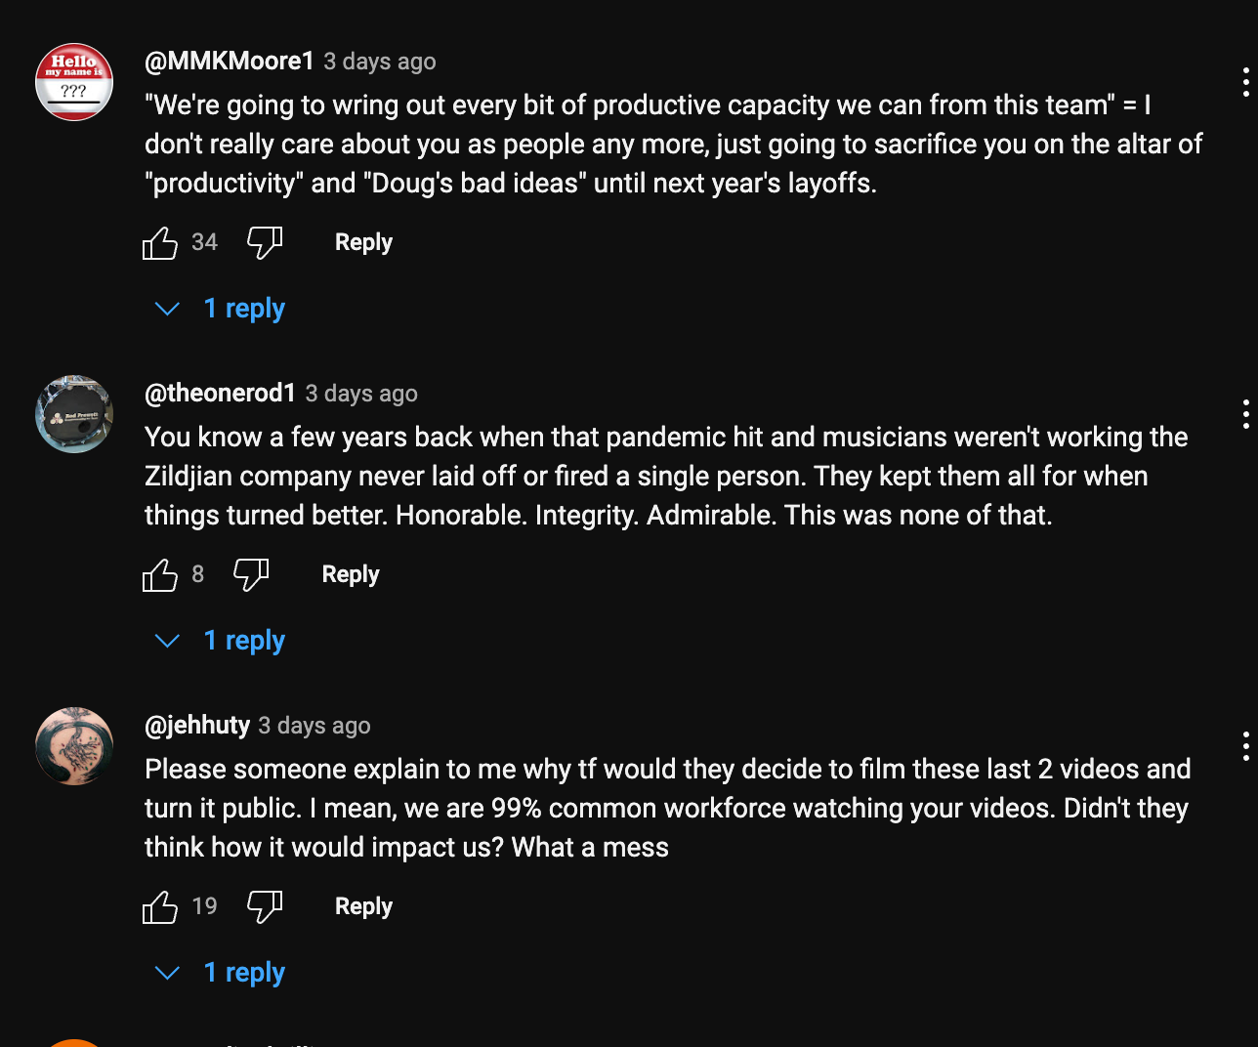The image size is (1258, 1047).
Task: Like the comment by @MMKMoore1
Action: [x=160, y=242]
